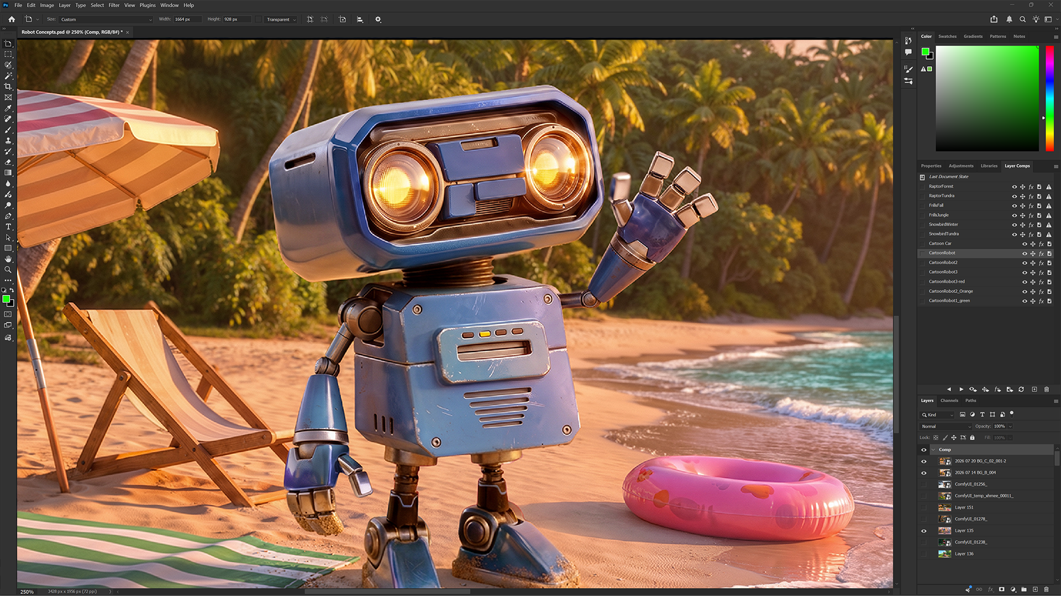
Task: Show the ComfyUI_01256_ layer
Action: (x=924, y=485)
